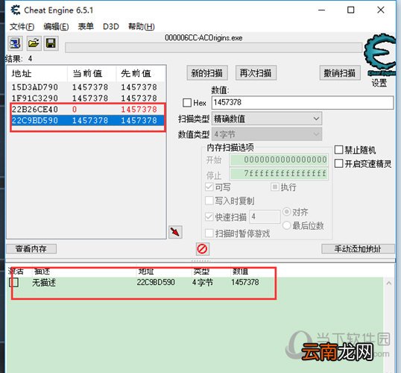This screenshot has height=373, width=401.
Task: Click the 类型 column header
Action: coord(201,271)
